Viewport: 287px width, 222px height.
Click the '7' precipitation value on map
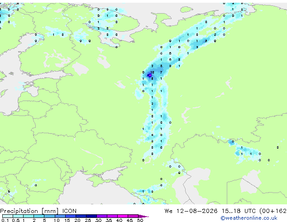pos(161,72)
